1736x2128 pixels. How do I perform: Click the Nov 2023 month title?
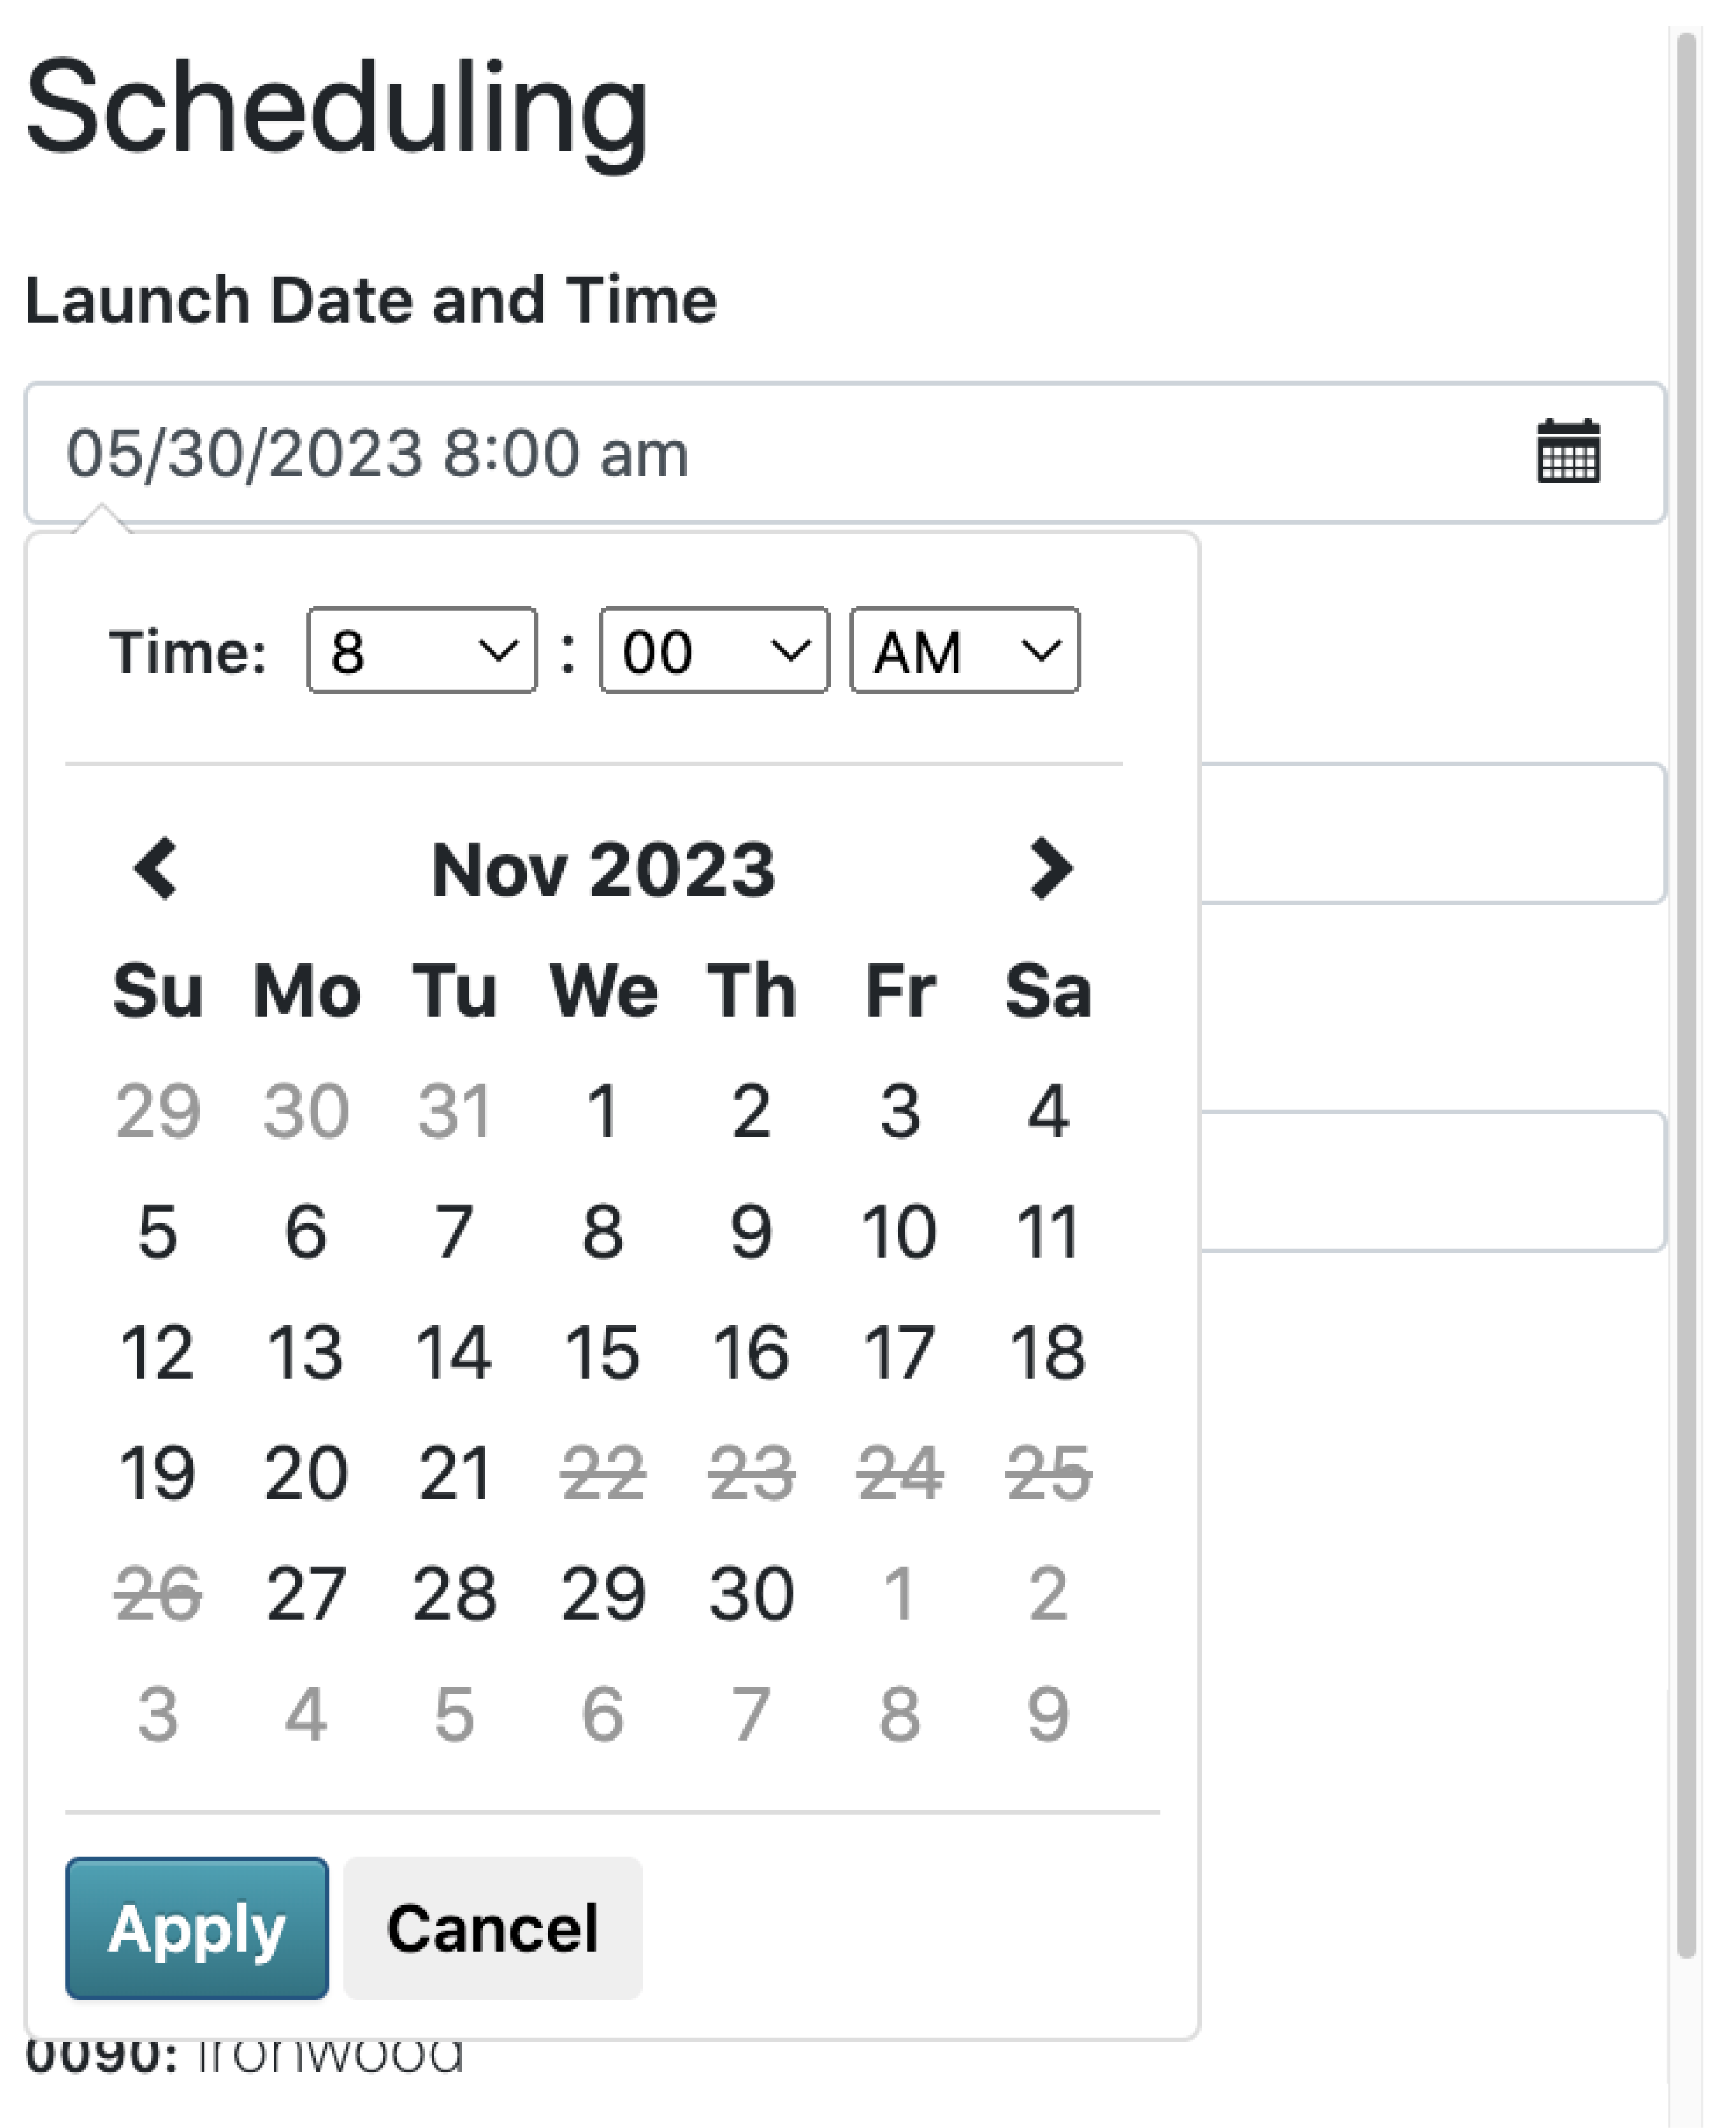click(603, 869)
